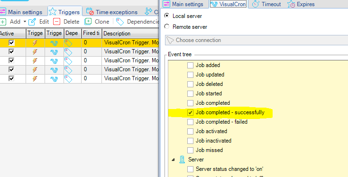Image resolution: width=348 pixels, height=177 pixels.
Task: Click the tag icon in the second trigger row
Action: coord(68,52)
